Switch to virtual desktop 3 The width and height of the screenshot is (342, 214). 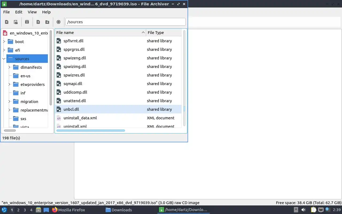click(x=25, y=210)
